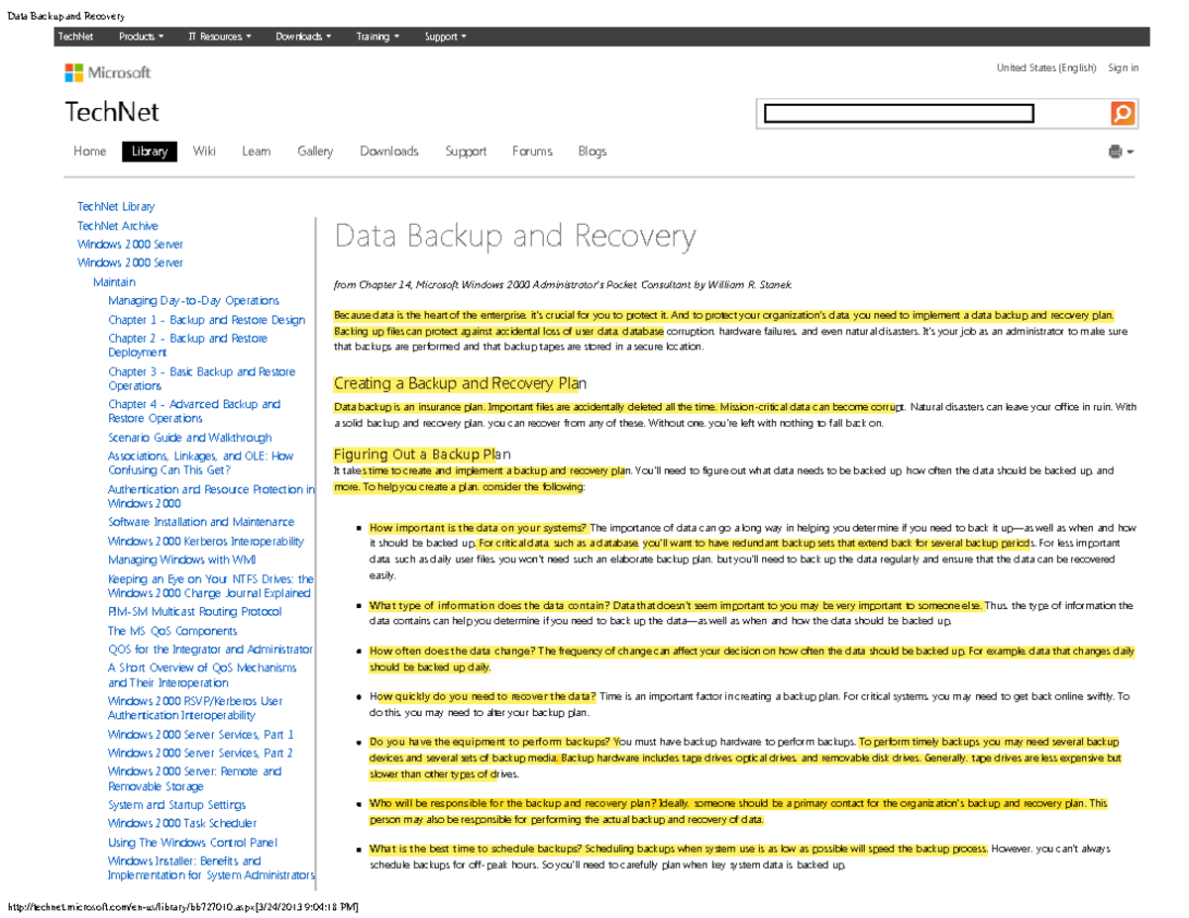Viewport: 1189px width, 918px height.
Task: Open the TechNet Archive link
Action: (118, 225)
